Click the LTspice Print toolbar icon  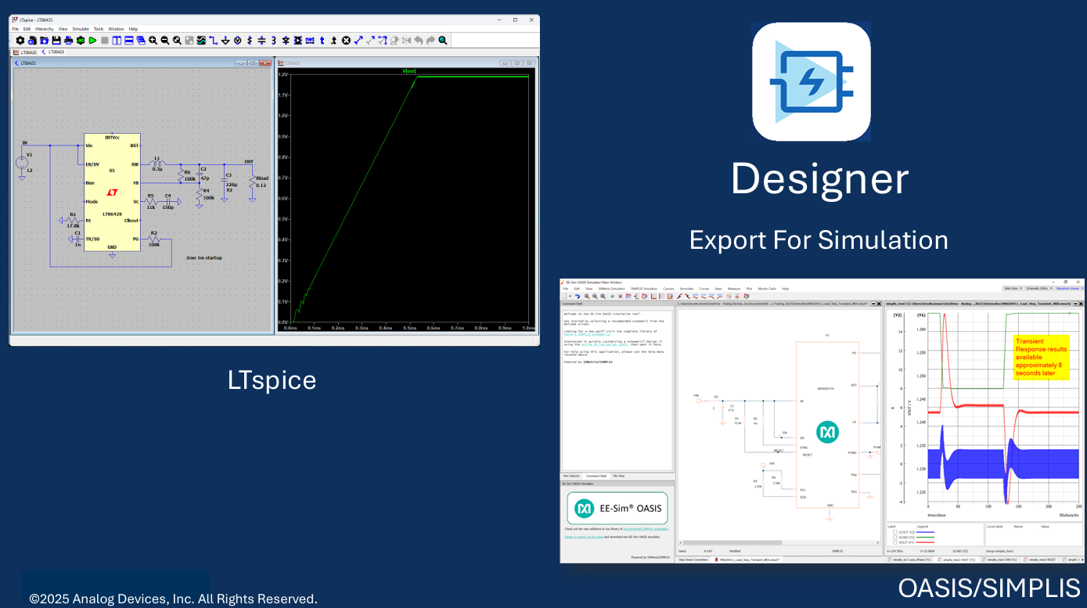tap(68, 40)
